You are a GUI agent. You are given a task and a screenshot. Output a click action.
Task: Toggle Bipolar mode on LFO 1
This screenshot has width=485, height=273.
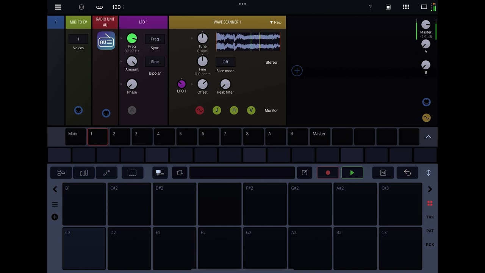(x=155, y=73)
